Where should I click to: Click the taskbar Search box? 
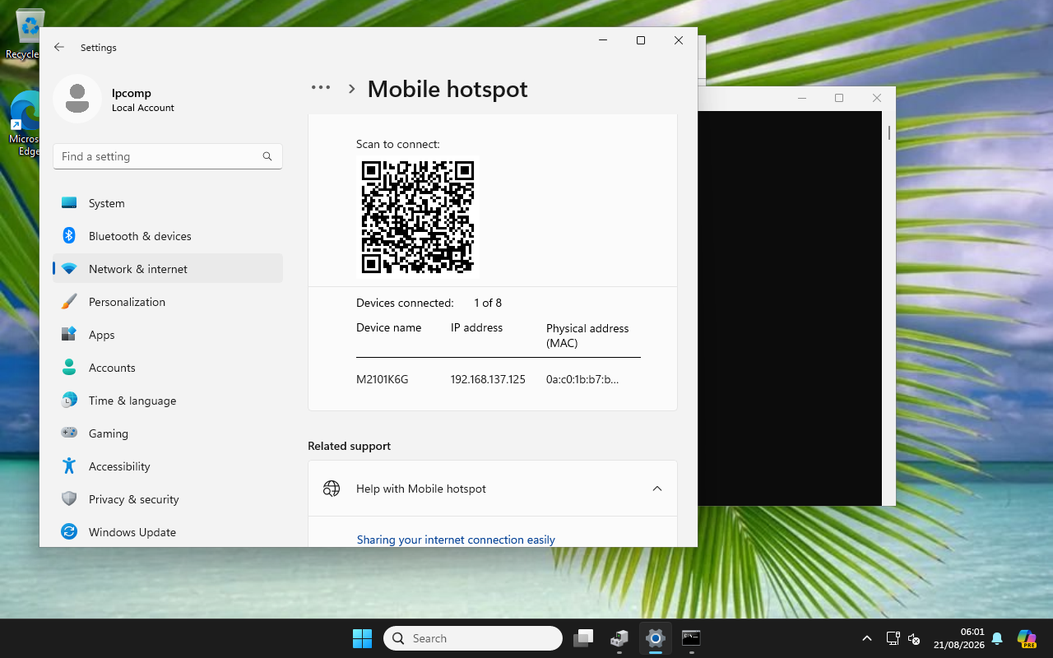[473, 638]
